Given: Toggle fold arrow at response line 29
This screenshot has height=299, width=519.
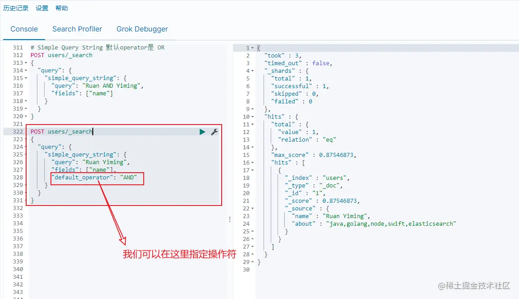Looking at the screenshot, I should click(x=253, y=262).
